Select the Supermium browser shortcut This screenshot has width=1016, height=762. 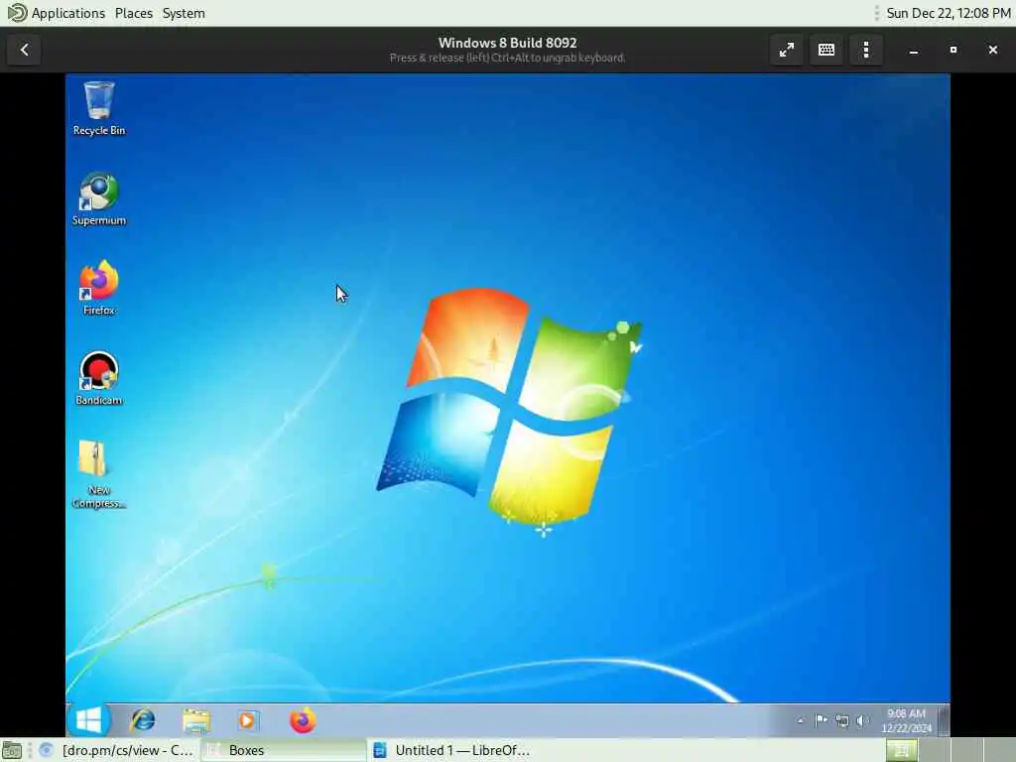tap(98, 198)
